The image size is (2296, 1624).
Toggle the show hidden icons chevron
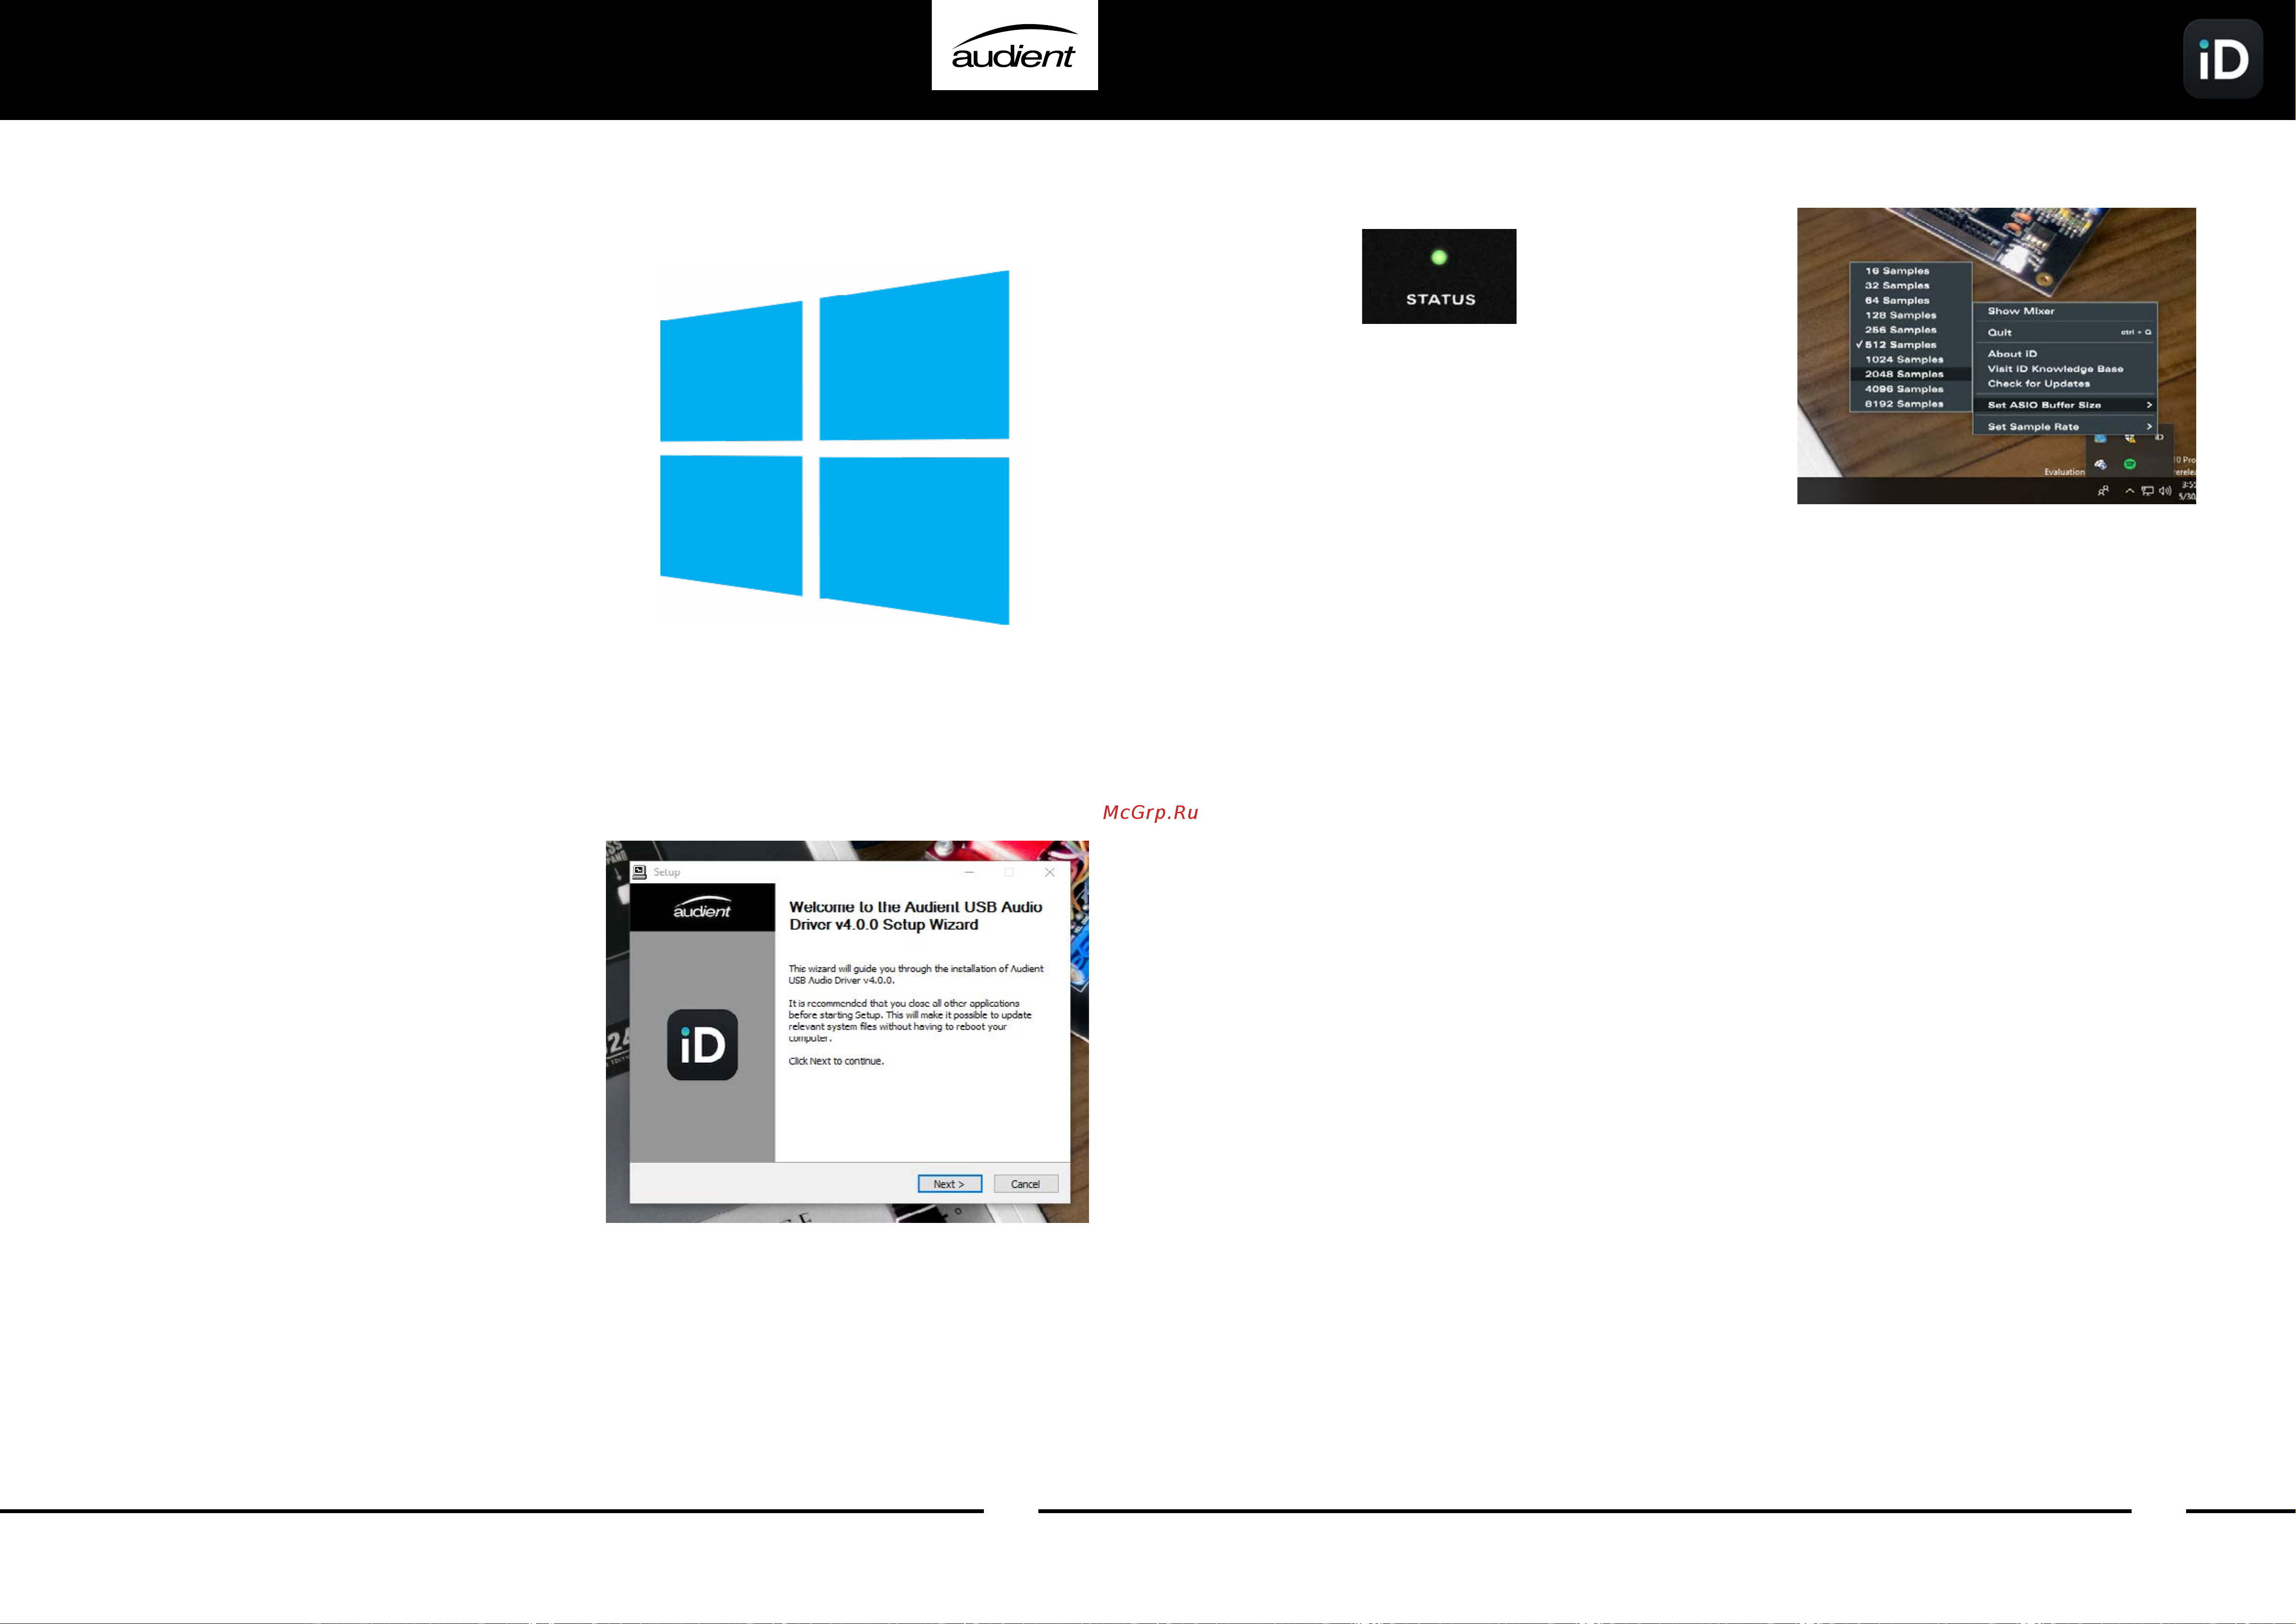(2130, 491)
